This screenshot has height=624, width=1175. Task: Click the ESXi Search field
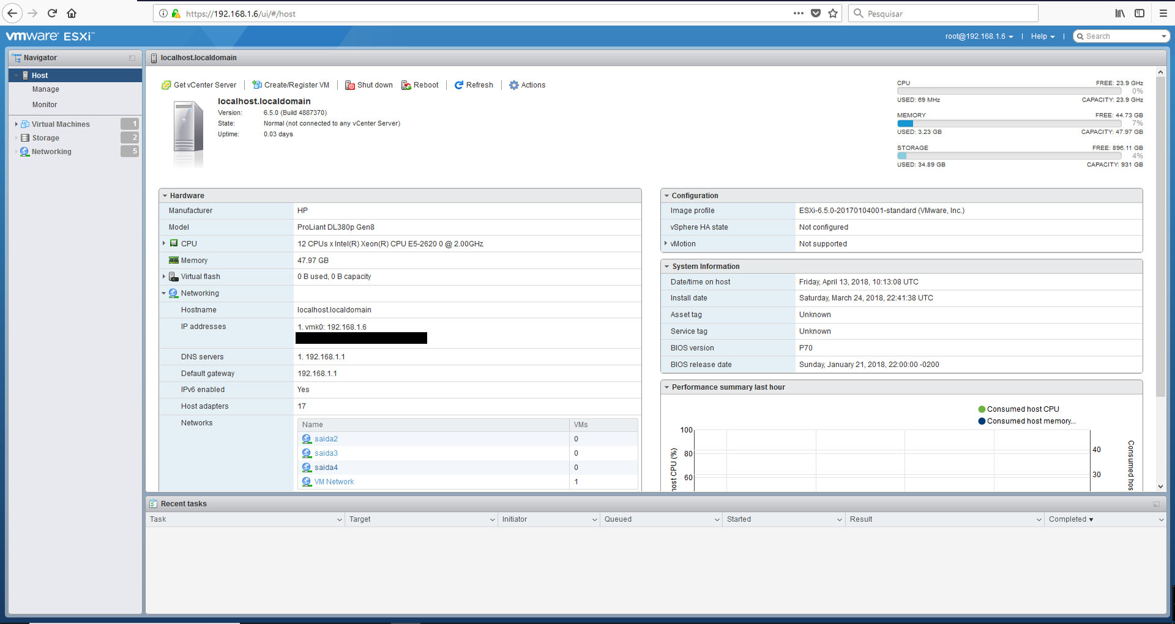[1122, 37]
